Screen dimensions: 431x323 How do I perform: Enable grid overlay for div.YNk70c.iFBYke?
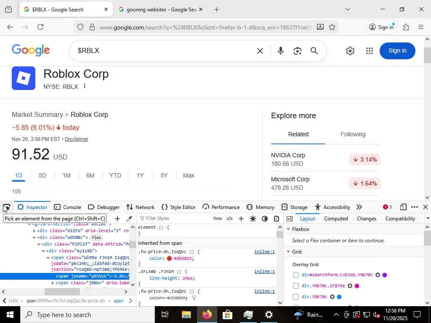(x=296, y=286)
